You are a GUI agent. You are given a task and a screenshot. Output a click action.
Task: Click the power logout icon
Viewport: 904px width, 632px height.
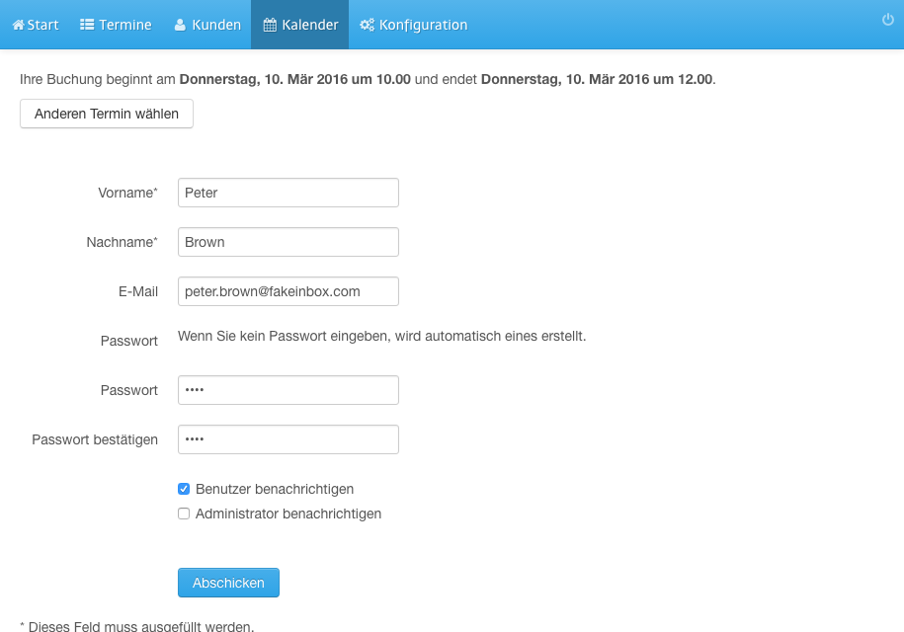(888, 20)
